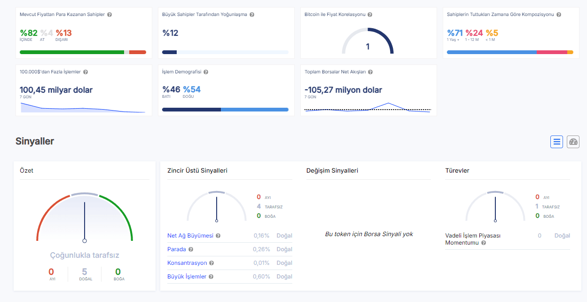The height and width of the screenshot is (302, 587).
Task: Click help icon next to Net Ağ Büyümesi
Action: [218, 236]
